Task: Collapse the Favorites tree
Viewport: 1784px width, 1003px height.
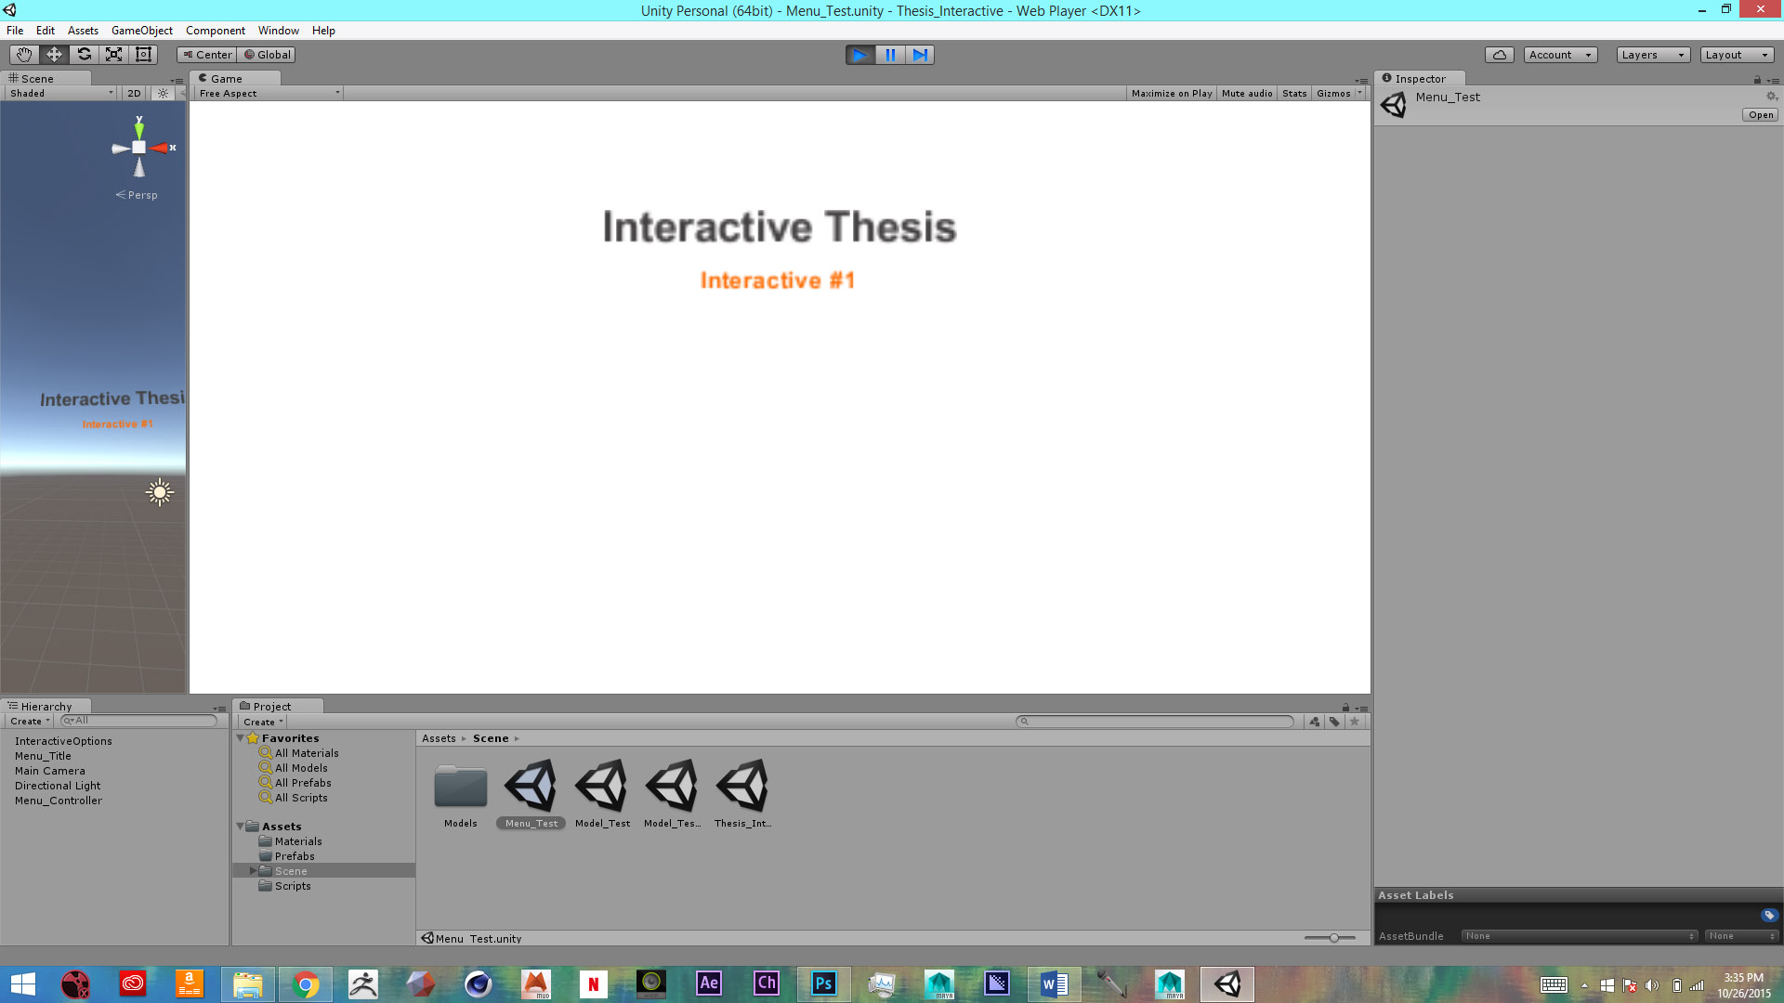Action: [x=241, y=738]
